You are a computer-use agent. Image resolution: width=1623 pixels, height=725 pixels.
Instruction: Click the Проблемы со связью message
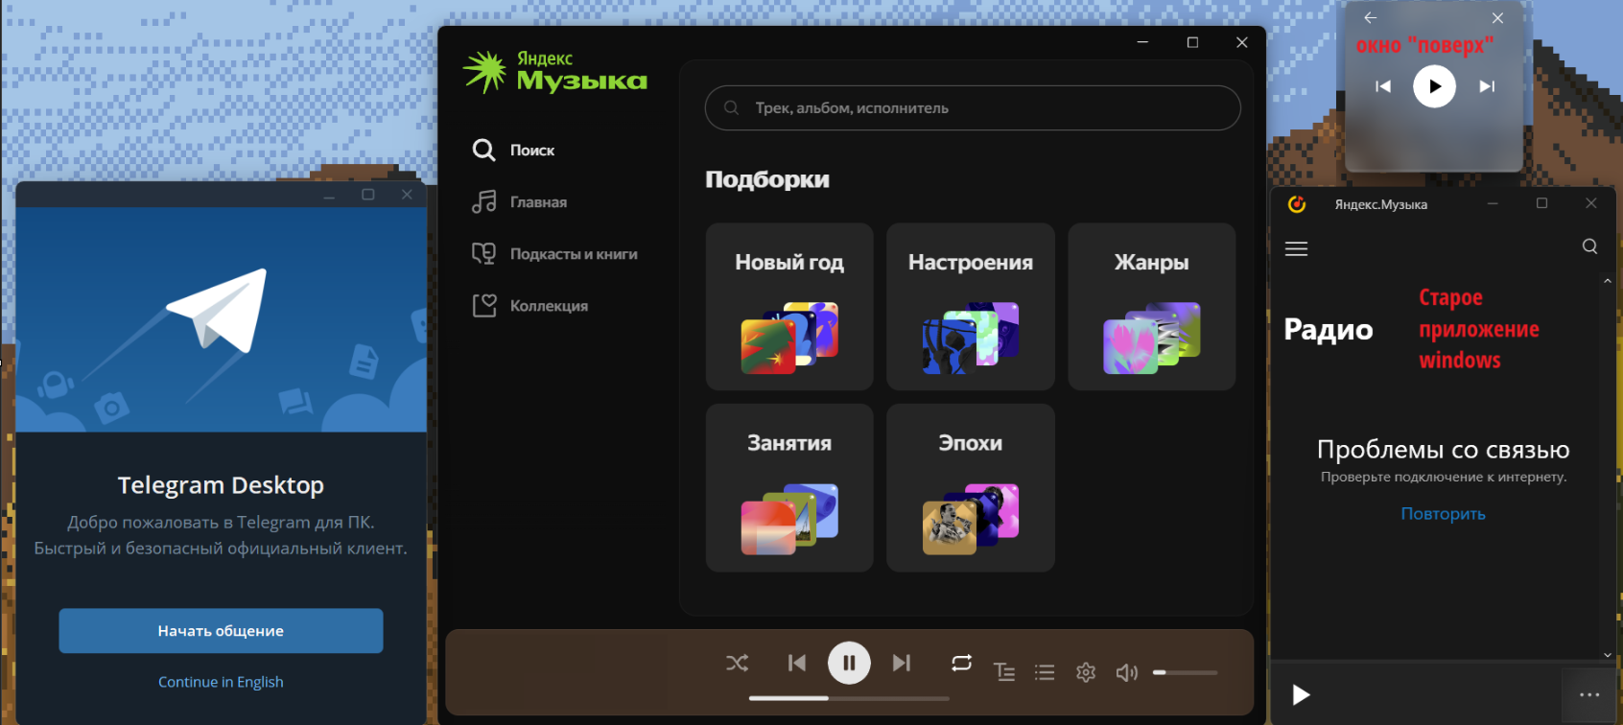click(1443, 449)
